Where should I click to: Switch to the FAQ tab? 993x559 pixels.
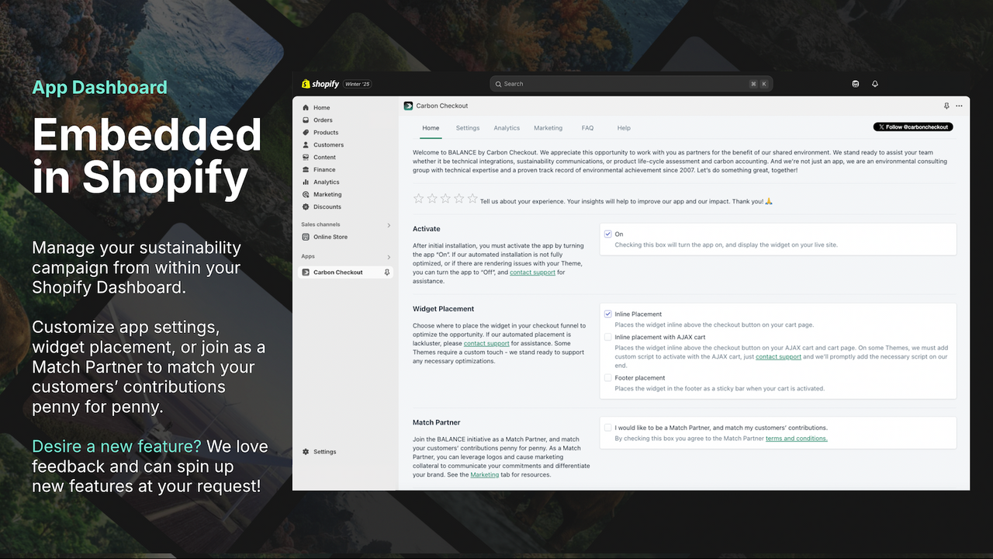(587, 128)
